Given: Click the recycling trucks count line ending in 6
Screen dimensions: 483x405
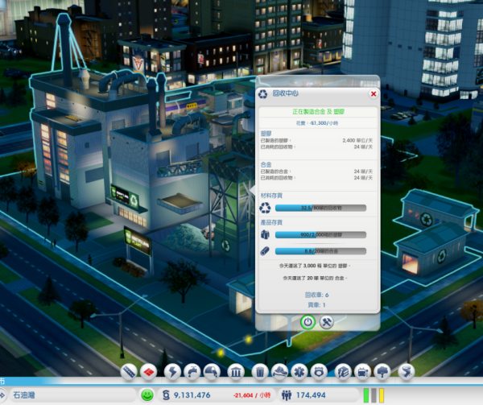Looking at the screenshot, I should pyautogui.click(x=316, y=295).
